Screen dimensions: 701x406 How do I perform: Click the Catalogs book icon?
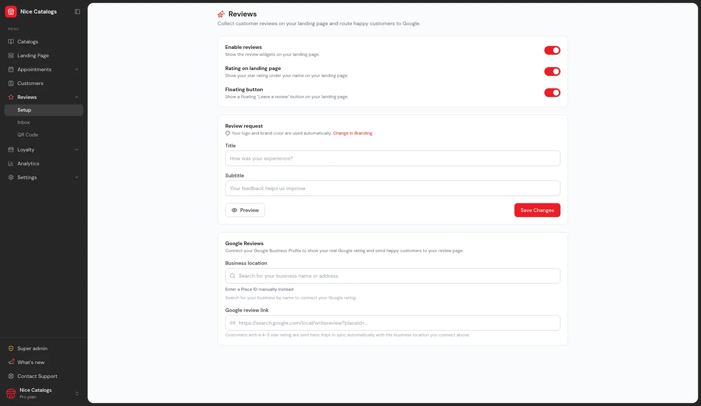tap(11, 42)
